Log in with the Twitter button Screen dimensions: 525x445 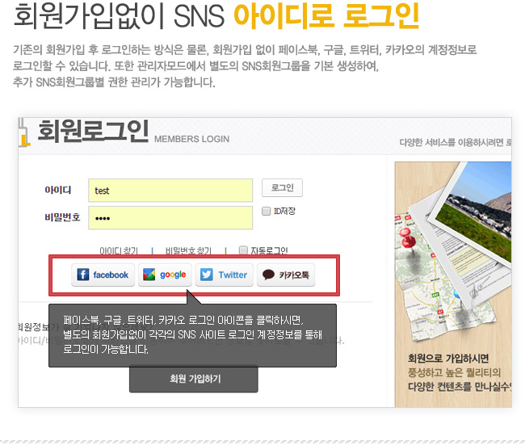click(225, 275)
